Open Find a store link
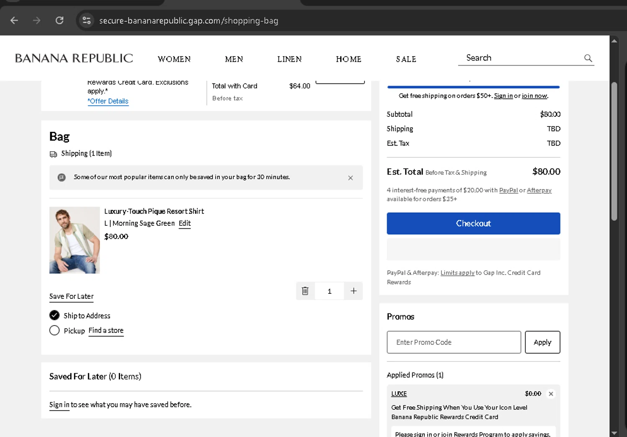 tap(106, 331)
